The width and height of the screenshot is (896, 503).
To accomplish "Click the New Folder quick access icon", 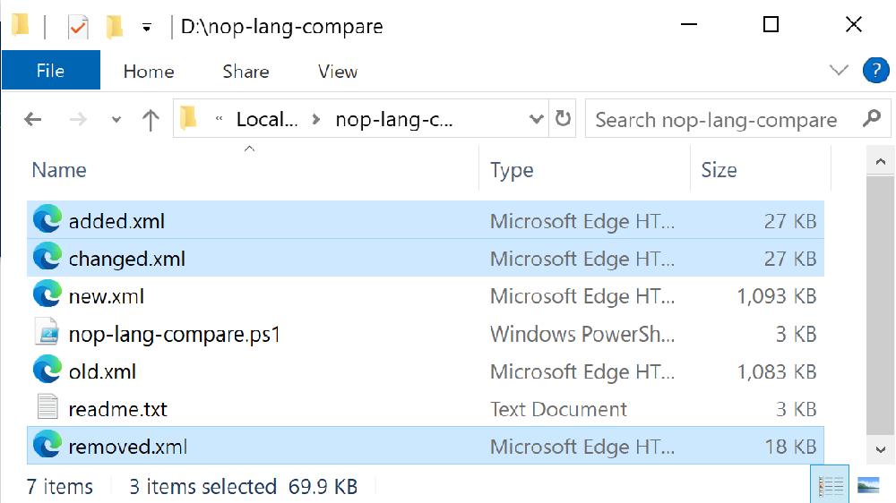I will pos(115,27).
